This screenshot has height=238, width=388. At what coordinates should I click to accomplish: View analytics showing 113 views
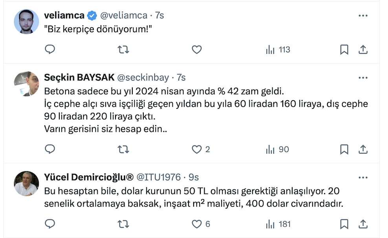point(278,49)
